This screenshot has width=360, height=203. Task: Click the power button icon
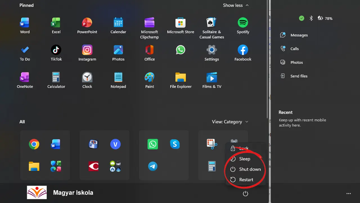246,194
